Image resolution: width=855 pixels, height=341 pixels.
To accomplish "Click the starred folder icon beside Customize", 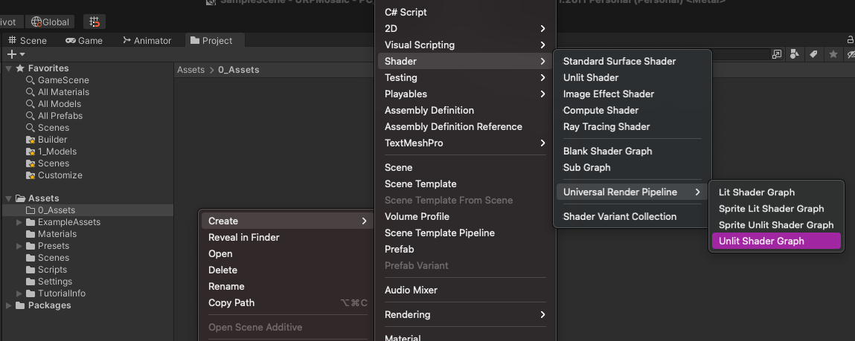I will coord(31,175).
